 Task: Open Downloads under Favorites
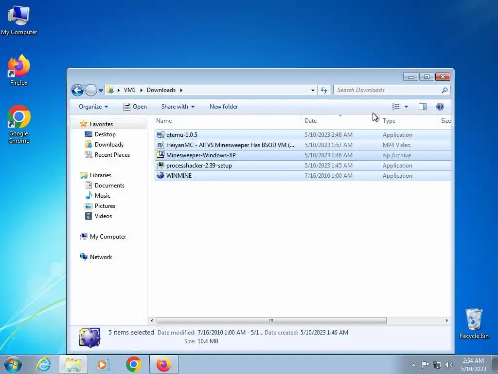(109, 144)
